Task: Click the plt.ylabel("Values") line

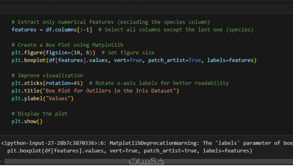Action: [42, 98]
